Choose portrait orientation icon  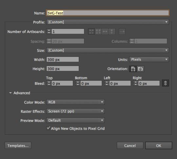click(133, 69)
